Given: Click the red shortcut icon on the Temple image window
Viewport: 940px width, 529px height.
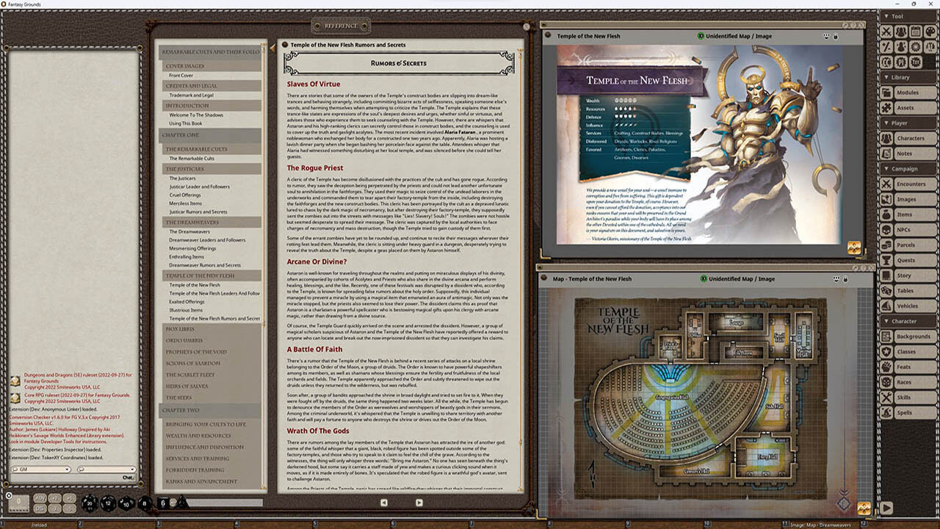Looking at the screenshot, I should 854,247.
